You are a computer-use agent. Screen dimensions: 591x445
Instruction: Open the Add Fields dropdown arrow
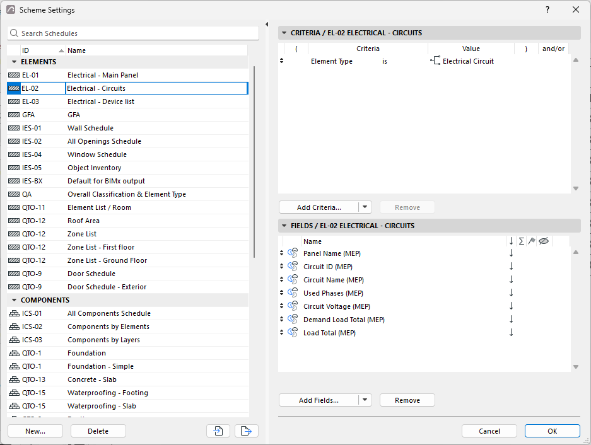(x=365, y=400)
